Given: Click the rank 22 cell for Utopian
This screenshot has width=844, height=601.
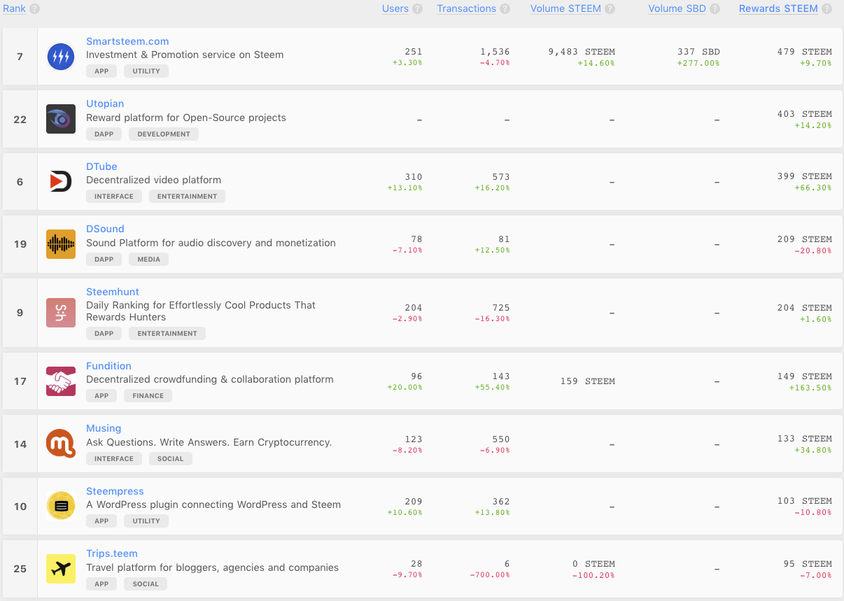Looking at the screenshot, I should [x=20, y=119].
